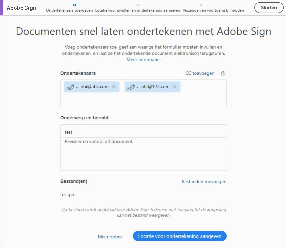
Task: Click Locatie voor ondertekening aangeven
Action: pos(179,236)
